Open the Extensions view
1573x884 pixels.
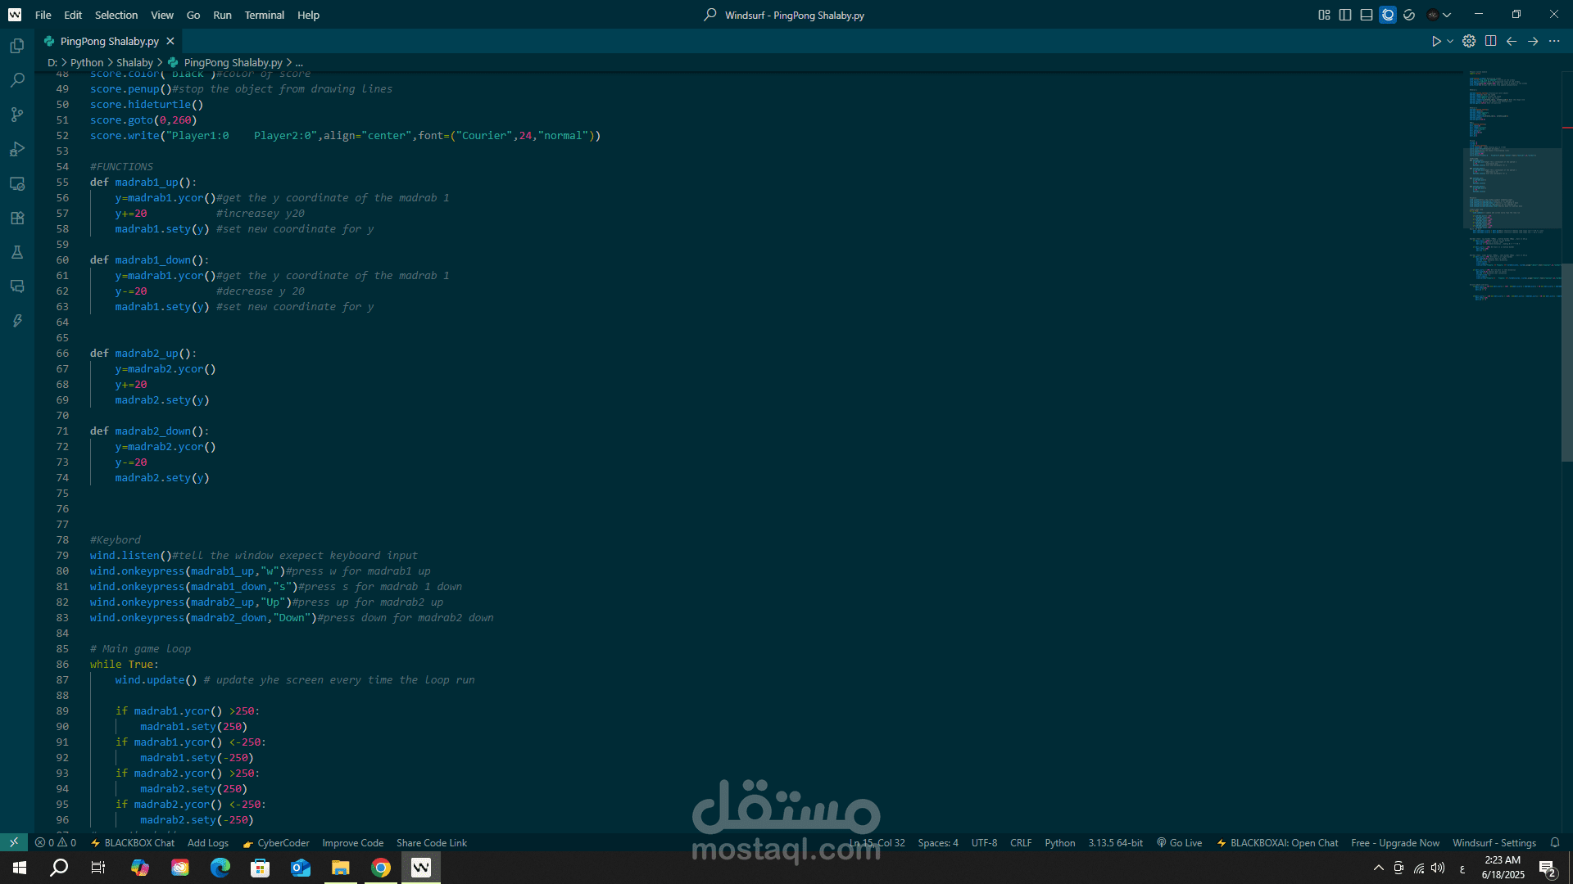(x=17, y=218)
